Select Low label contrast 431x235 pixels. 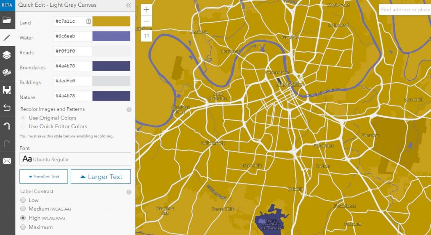(23, 201)
